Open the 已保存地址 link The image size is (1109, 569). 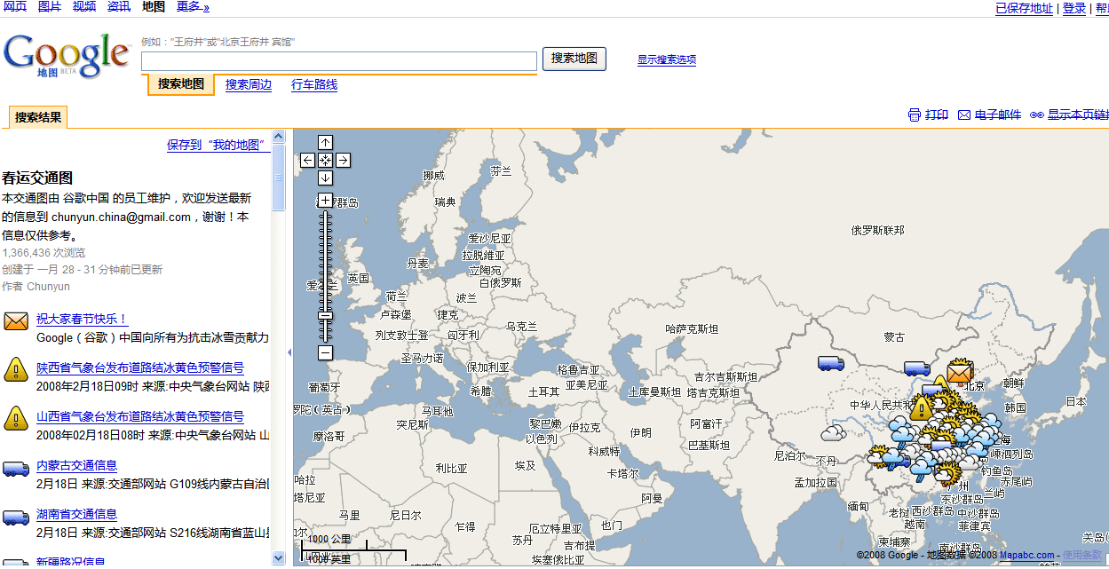point(1024,8)
